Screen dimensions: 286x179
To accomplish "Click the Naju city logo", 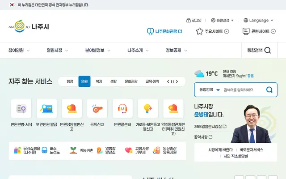I will 29,26.
